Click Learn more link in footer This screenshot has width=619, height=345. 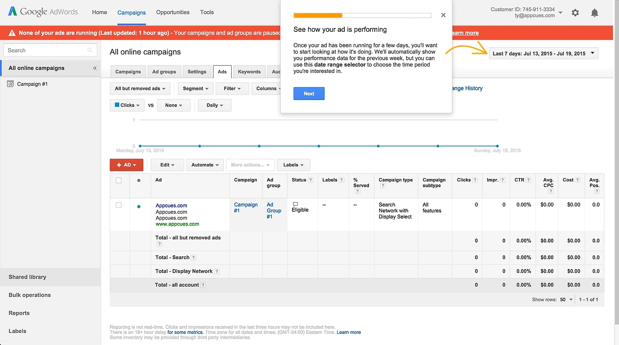[x=349, y=332]
